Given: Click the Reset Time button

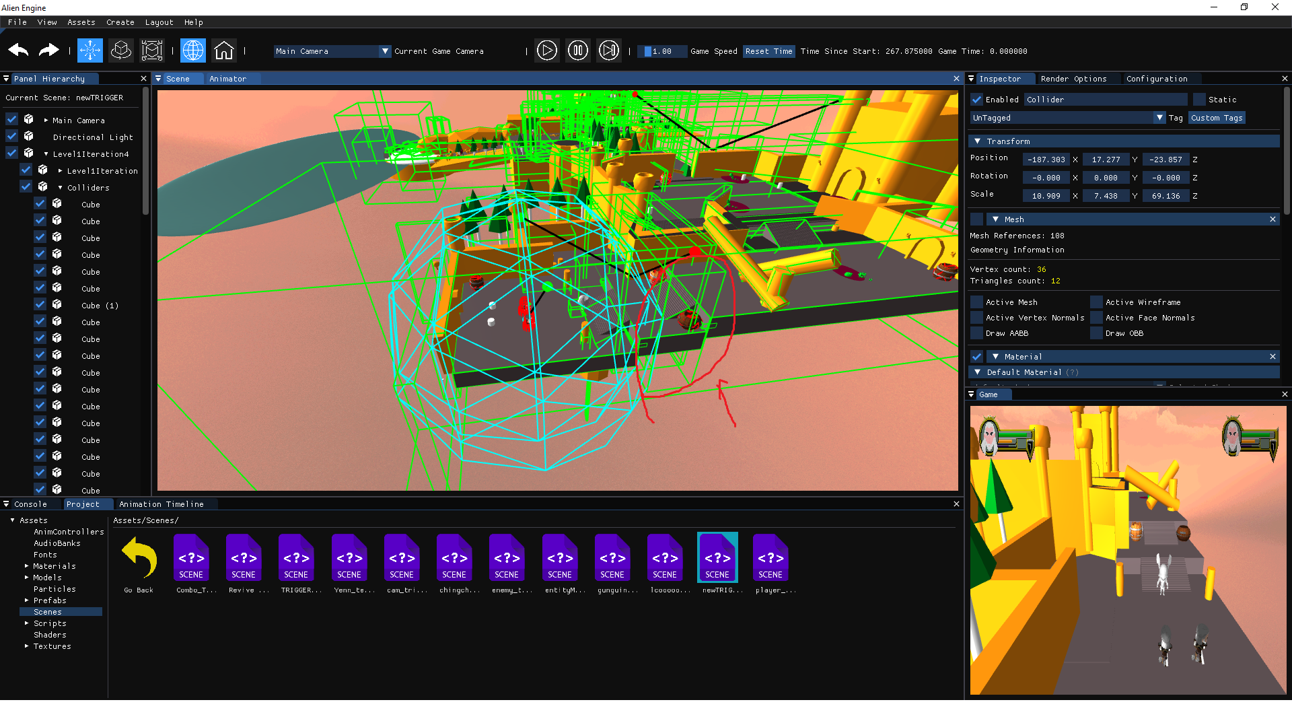Looking at the screenshot, I should pos(768,51).
